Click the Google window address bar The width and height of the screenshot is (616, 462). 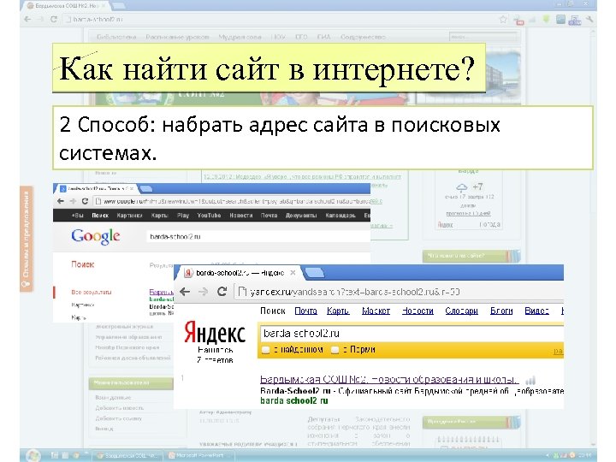point(232,201)
